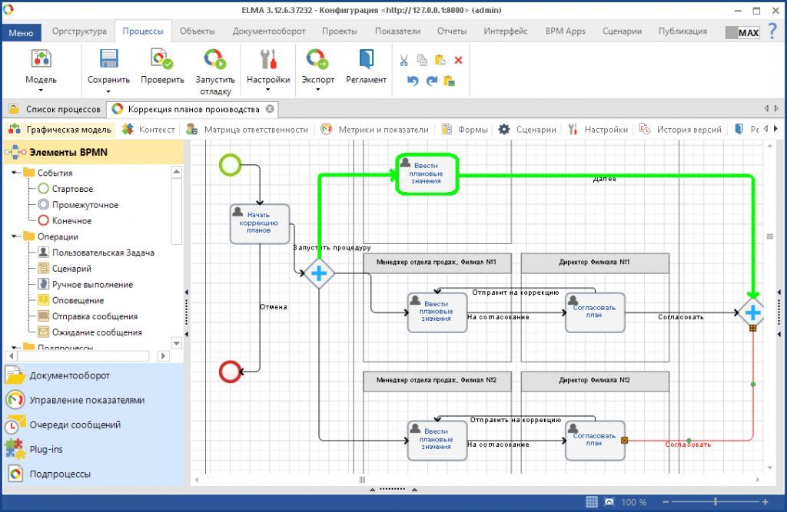Open the Настройки ribbon dropdown arrow
This screenshot has width=787, height=512.
click(268, 91)
